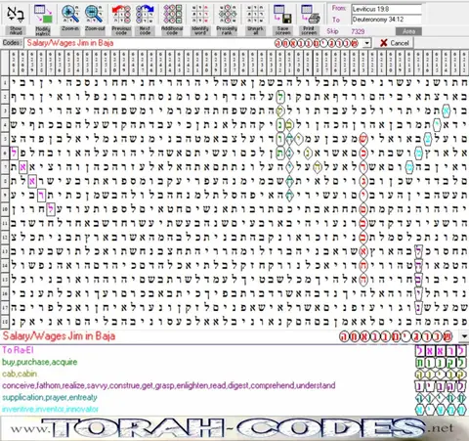
Task: Click the Show nikud icon
Action: (16, 15)
